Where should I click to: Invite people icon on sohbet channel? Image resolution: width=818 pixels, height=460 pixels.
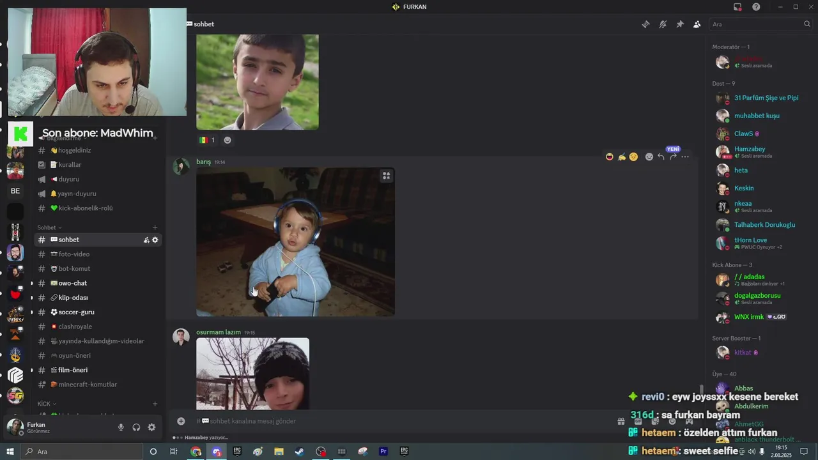(x=146, y=240)
